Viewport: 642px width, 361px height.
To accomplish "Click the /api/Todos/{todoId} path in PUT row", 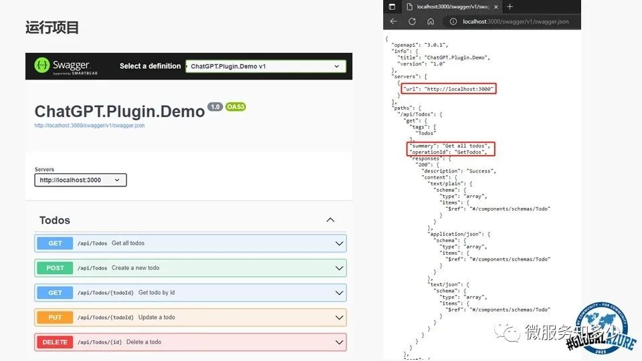I will [106, 318].
